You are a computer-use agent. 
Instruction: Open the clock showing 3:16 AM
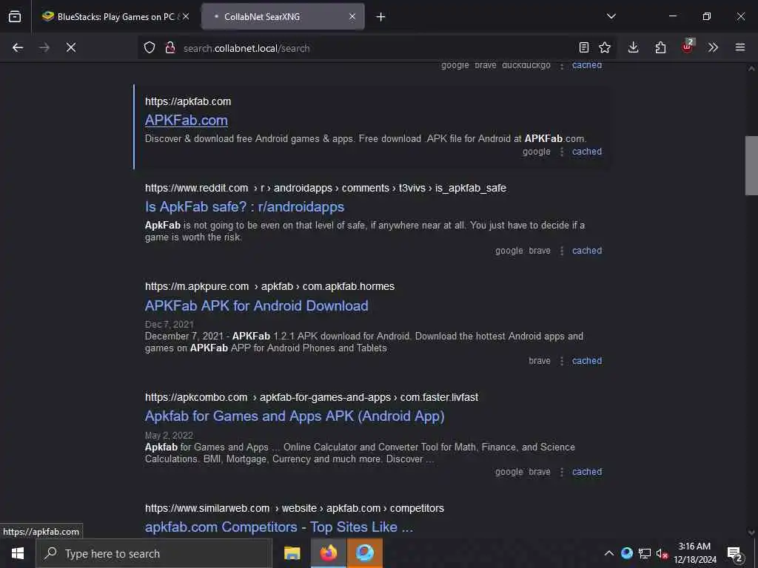pyautogui.click(x=694, y=553)
